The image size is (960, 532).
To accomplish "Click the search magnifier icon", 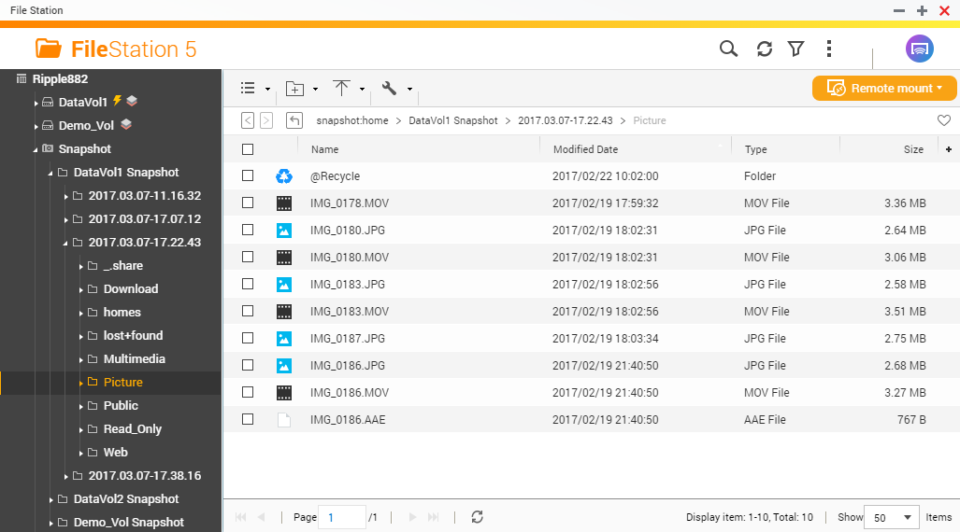I will coord(728,49).
